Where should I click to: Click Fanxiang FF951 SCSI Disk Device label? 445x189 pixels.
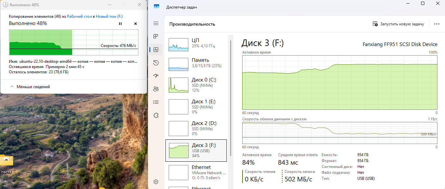click(x=400, y=44)
